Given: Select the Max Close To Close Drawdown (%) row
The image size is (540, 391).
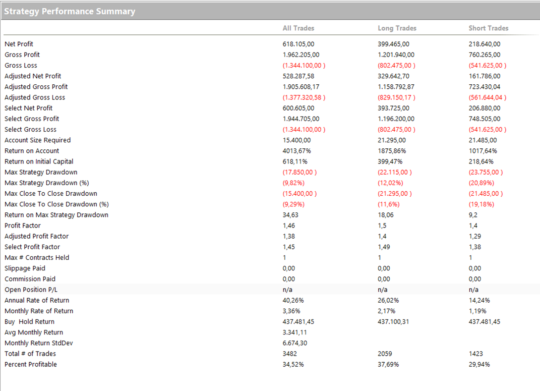Looking at the screenshot, I should click(56, 204).
